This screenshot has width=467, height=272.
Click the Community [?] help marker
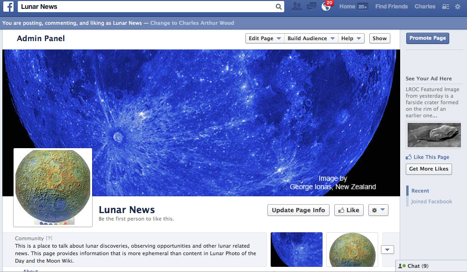coord(49,238)
